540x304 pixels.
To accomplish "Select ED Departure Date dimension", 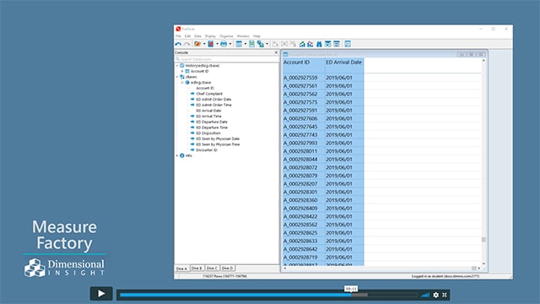I will tap(212, 122).
